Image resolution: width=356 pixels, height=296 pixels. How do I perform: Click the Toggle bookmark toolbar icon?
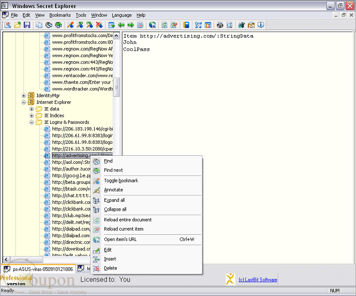coord(71,25)
